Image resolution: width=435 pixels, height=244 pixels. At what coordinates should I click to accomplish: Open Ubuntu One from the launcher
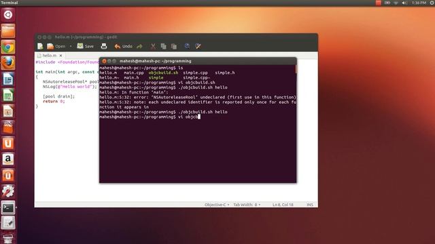(8, 144)
